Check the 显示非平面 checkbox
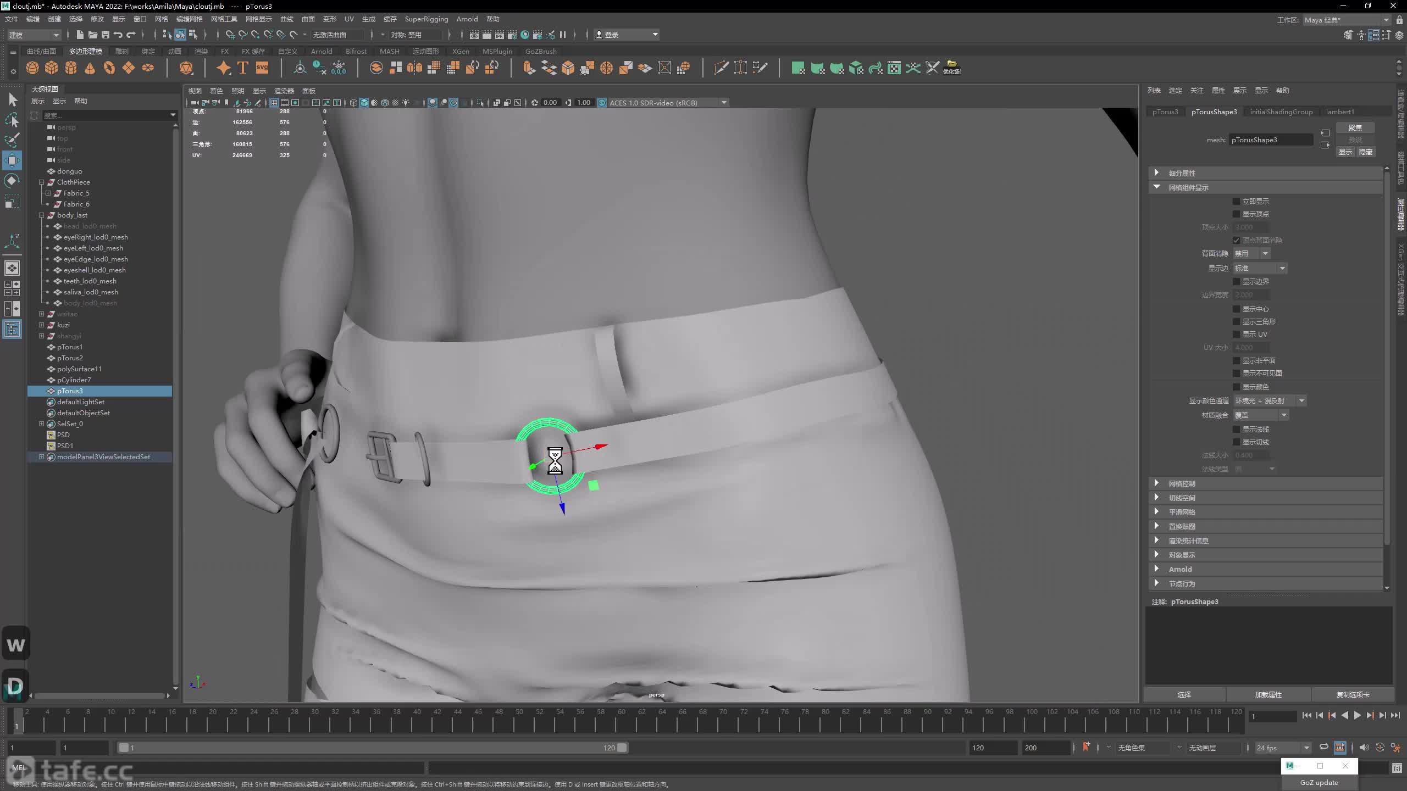 tap(1236, 361)
